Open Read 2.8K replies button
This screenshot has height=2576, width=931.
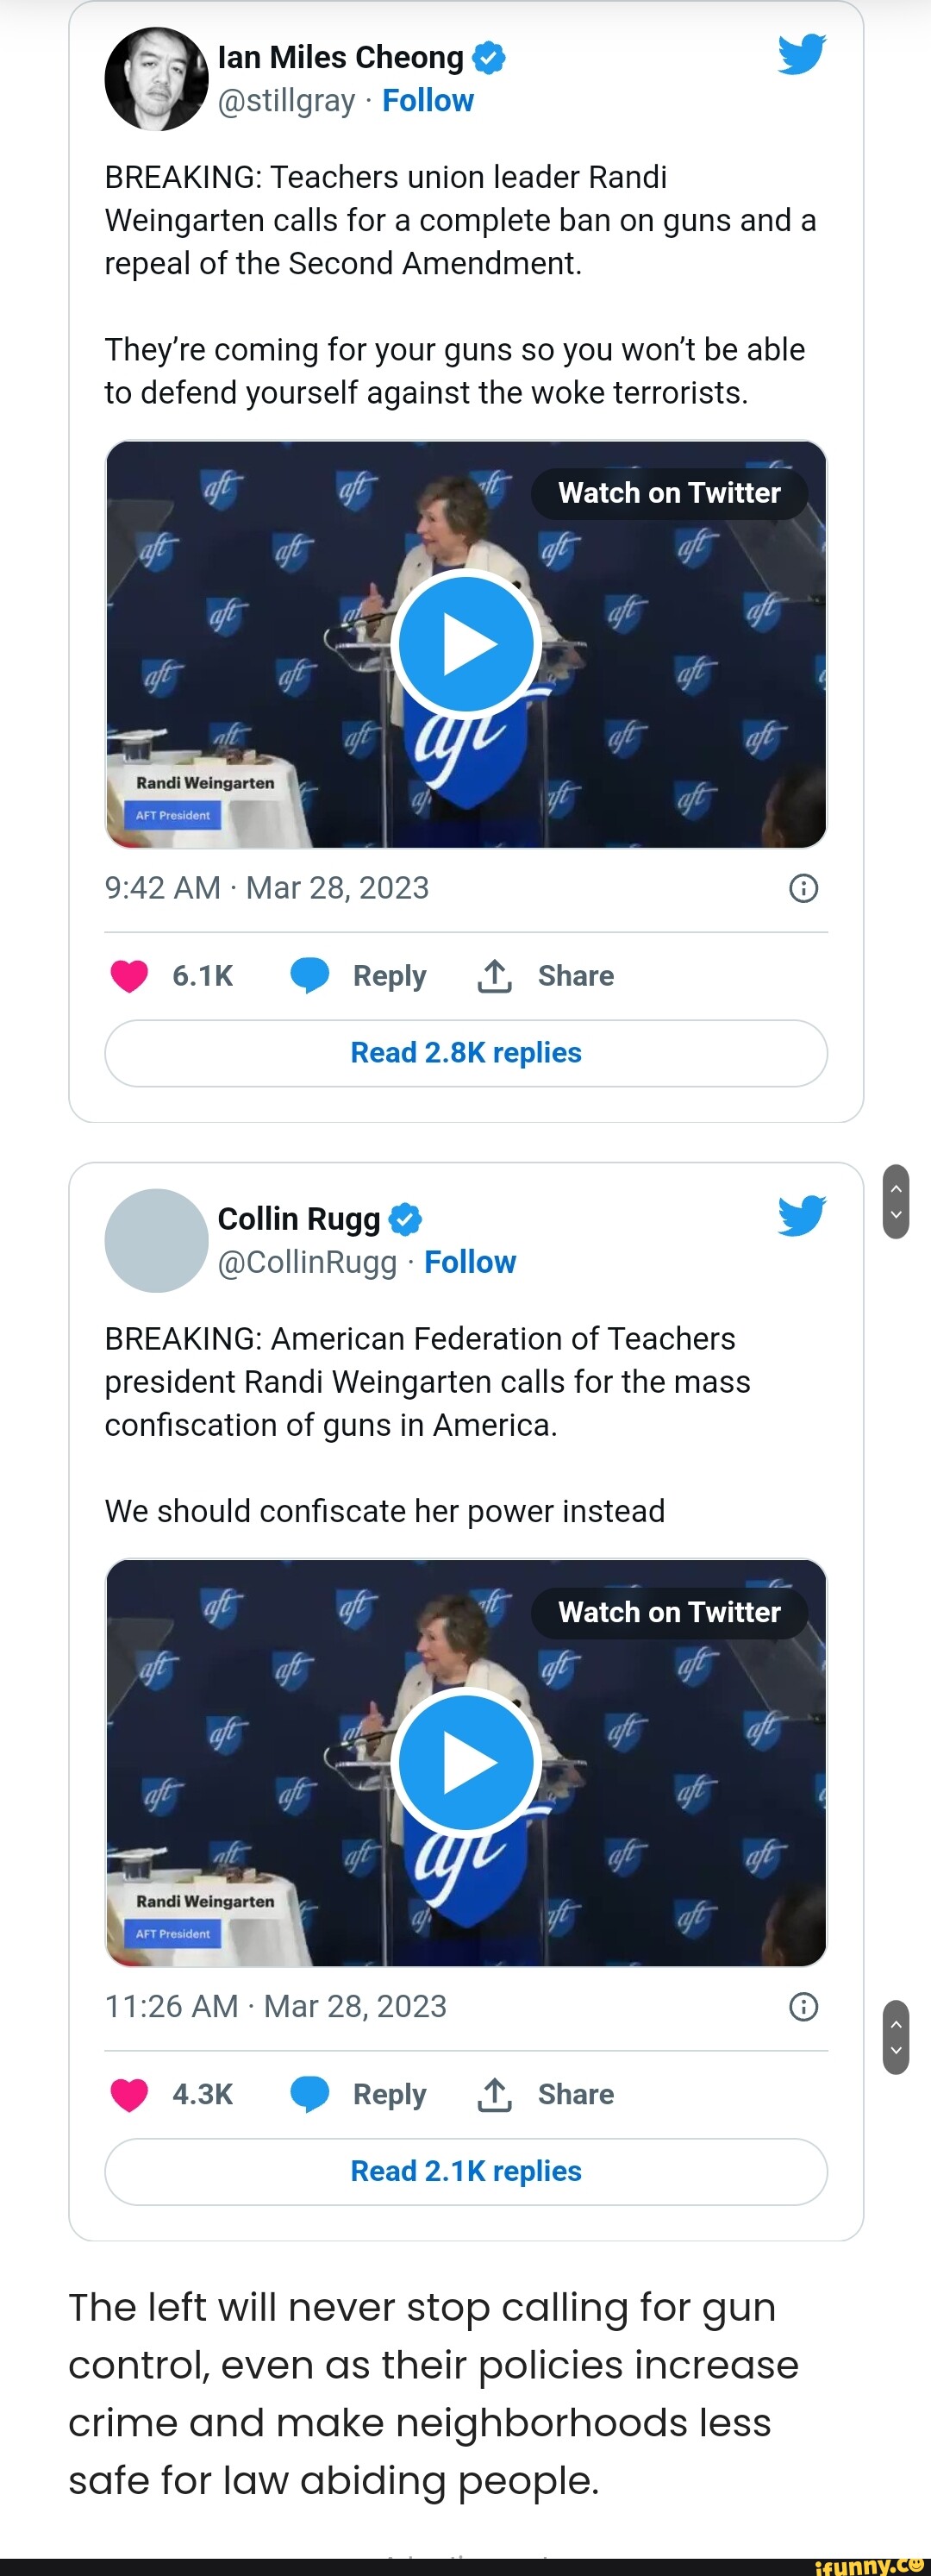click(466, 1053)
